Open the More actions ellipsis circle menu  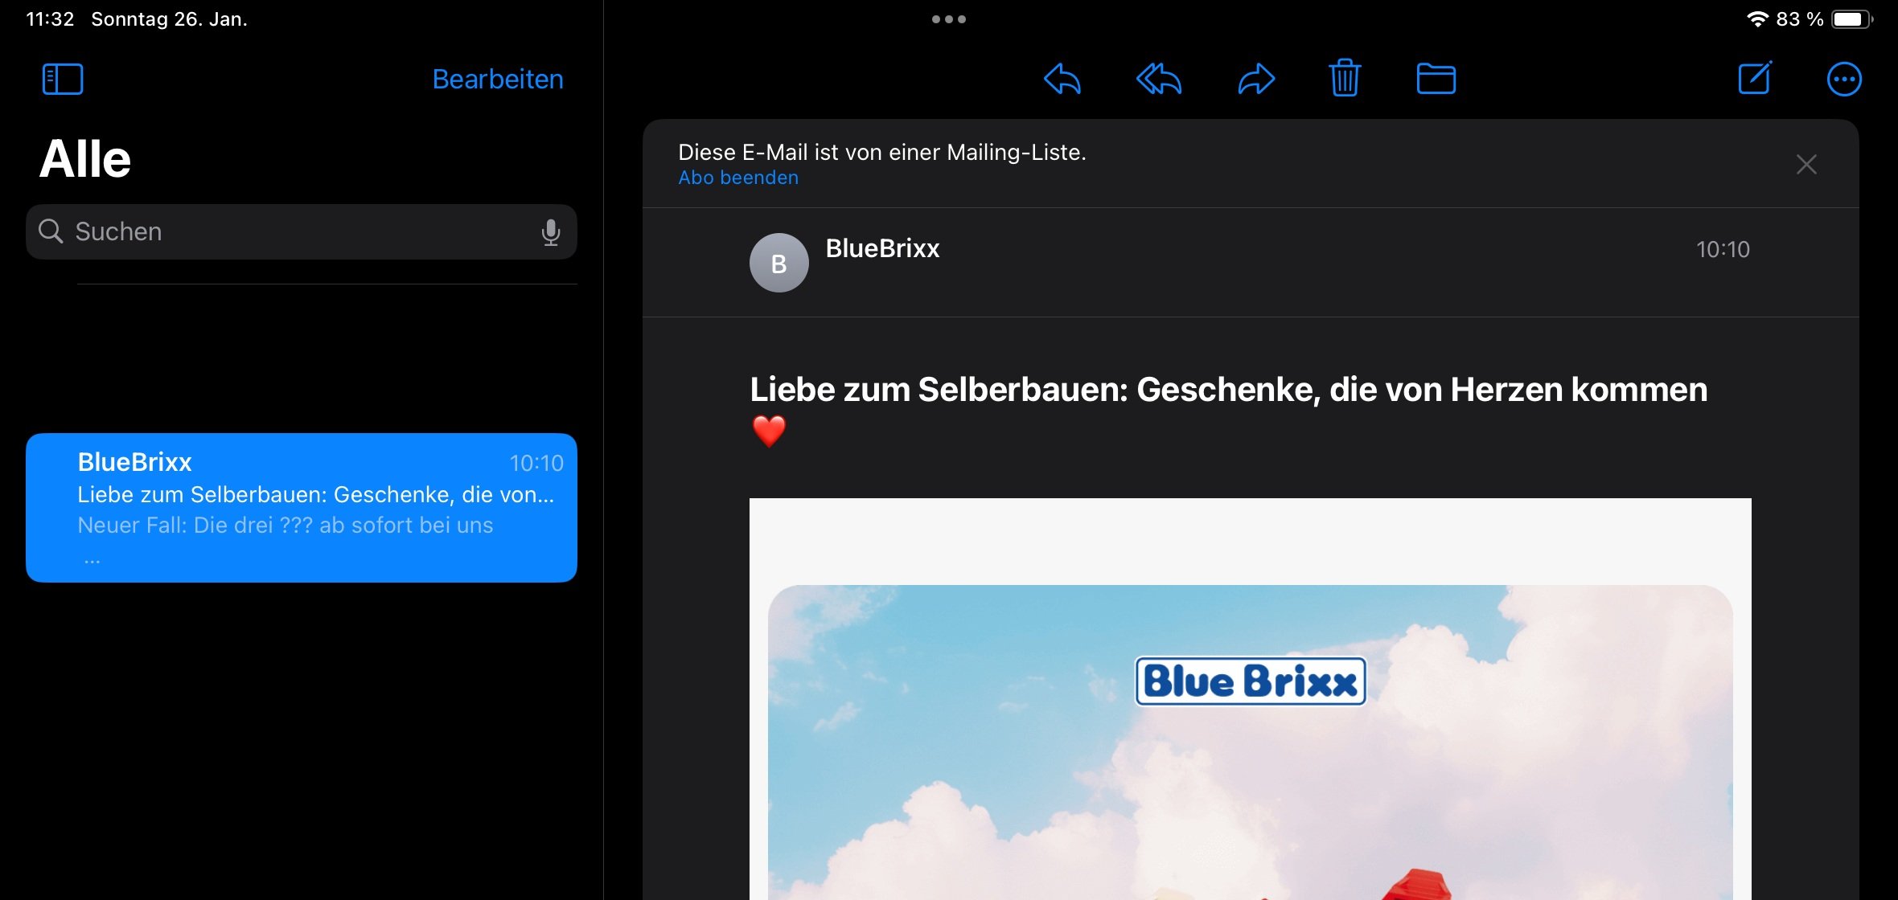coord(1844,79)
